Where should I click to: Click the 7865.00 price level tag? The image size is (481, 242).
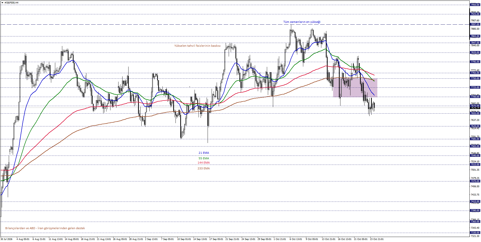click(475, 36)
